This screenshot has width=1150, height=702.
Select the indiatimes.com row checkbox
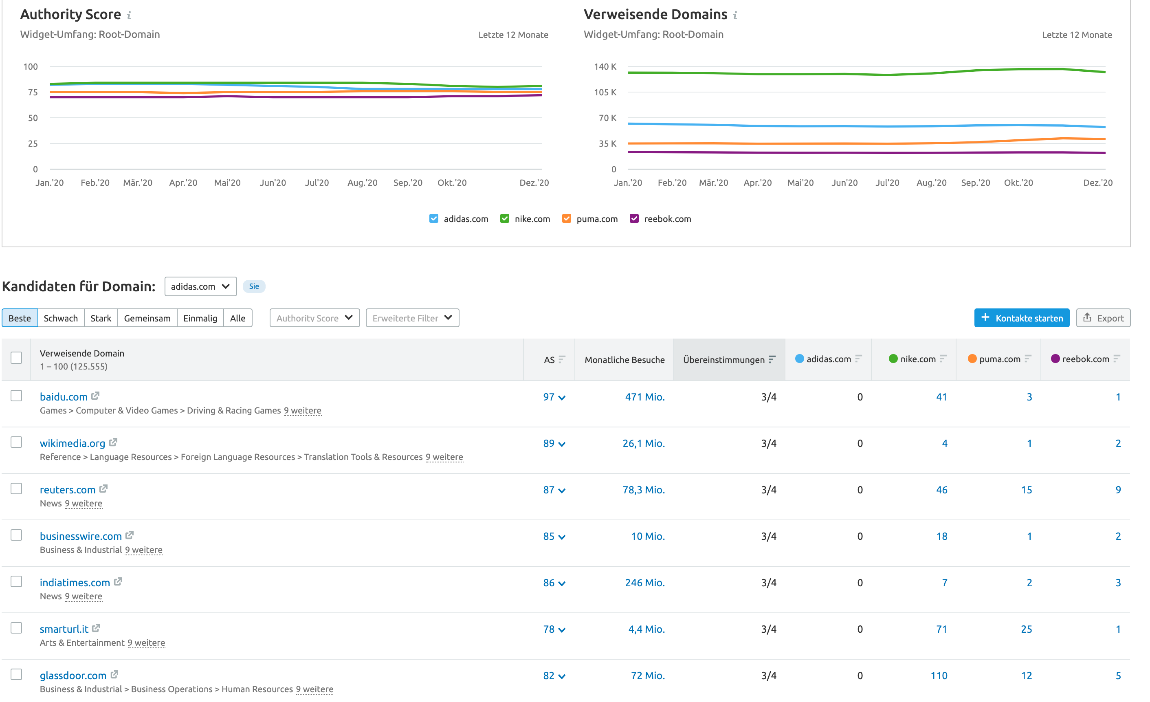click(x=16, y=581)
